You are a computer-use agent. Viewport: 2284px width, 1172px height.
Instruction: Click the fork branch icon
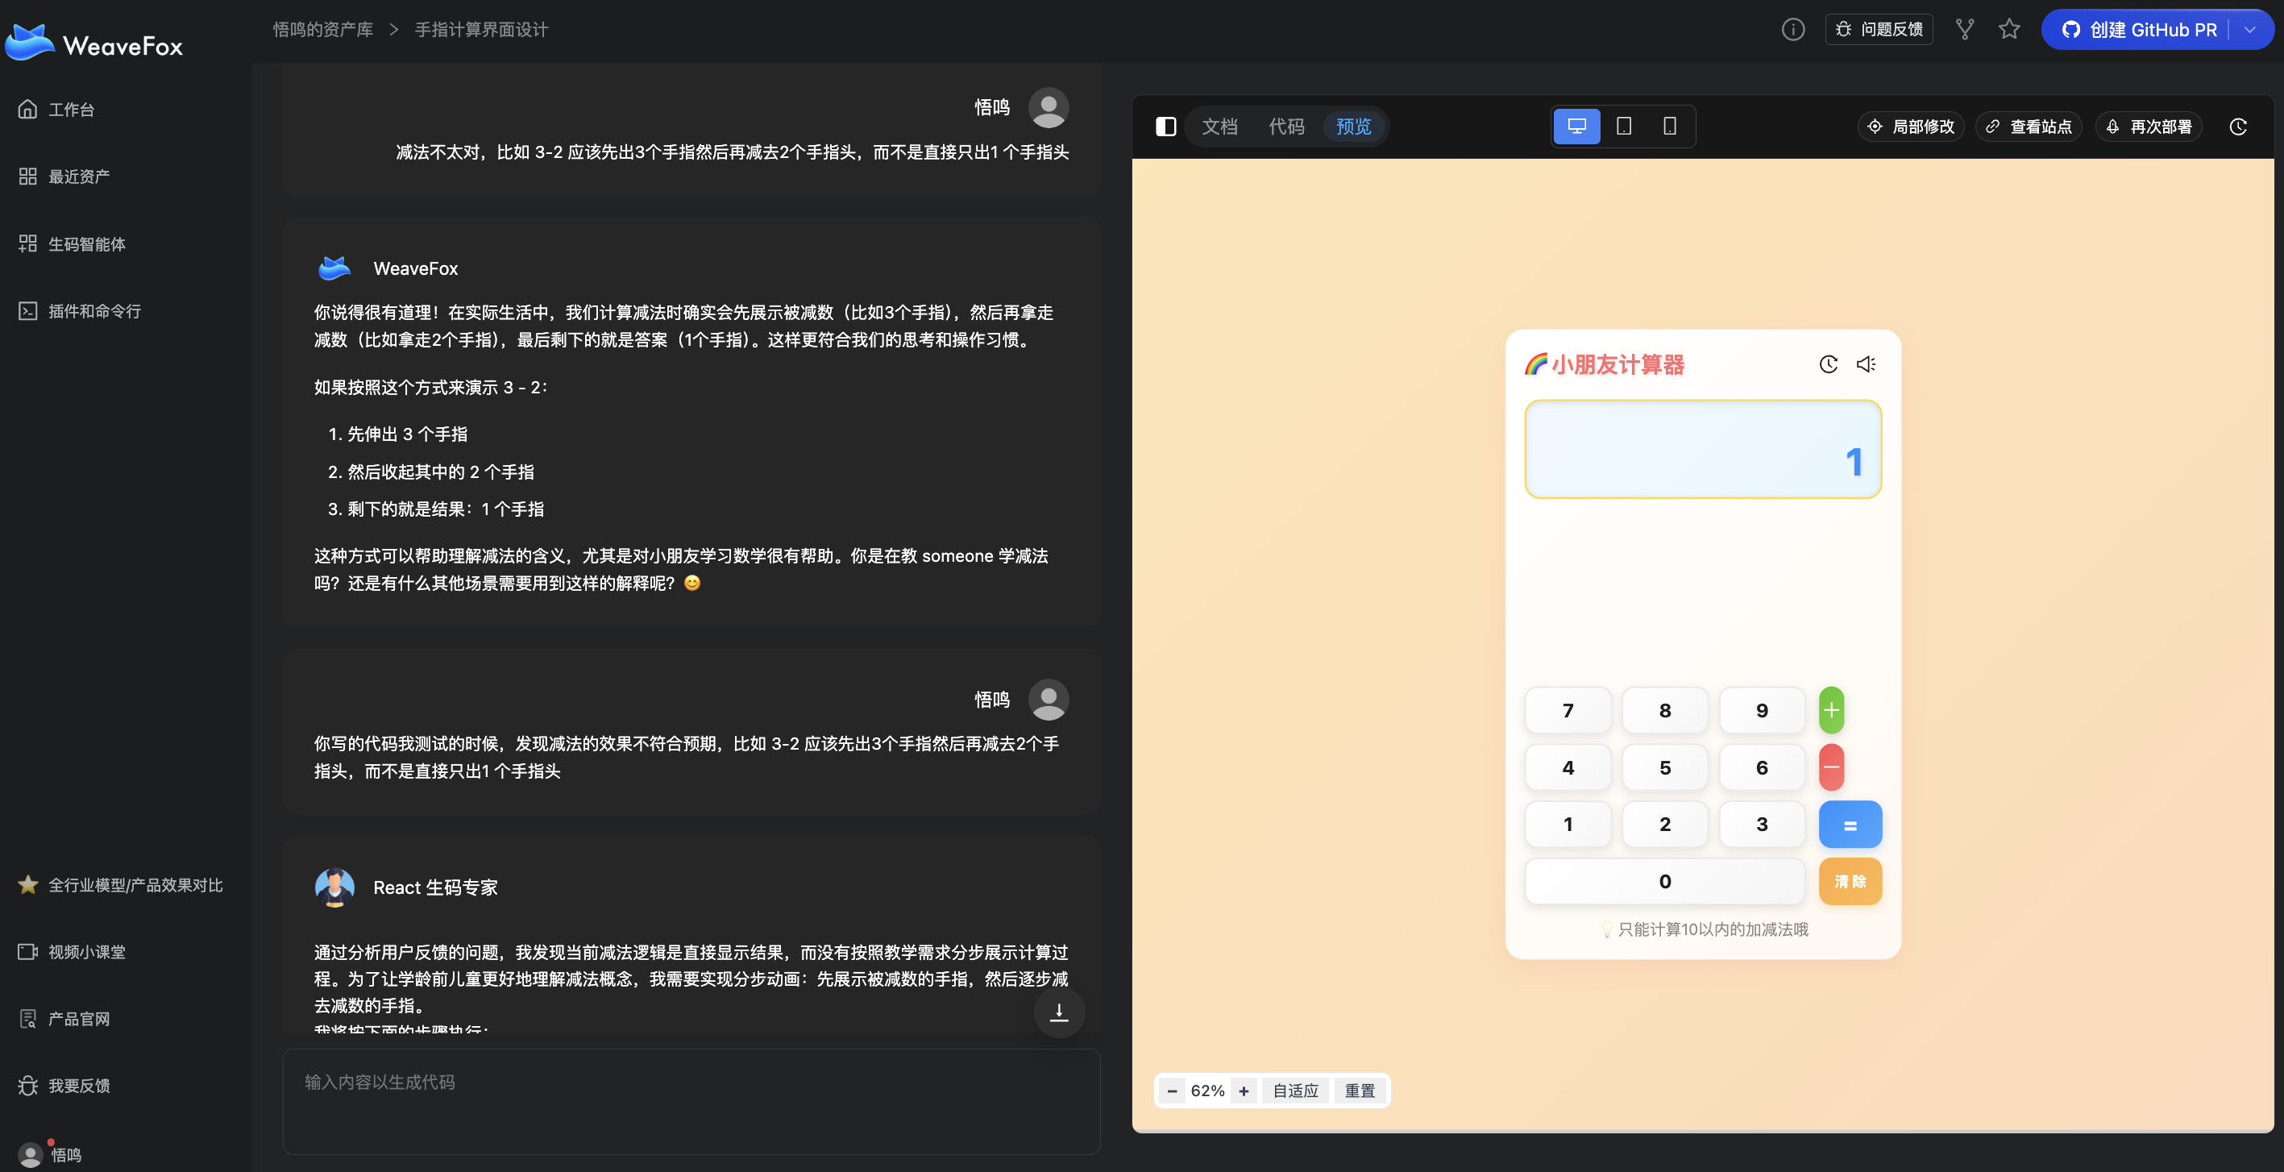point(1965,29)
